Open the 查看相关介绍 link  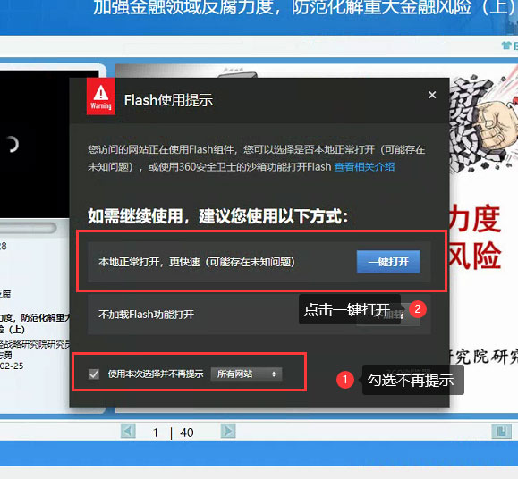click(364, 167)
